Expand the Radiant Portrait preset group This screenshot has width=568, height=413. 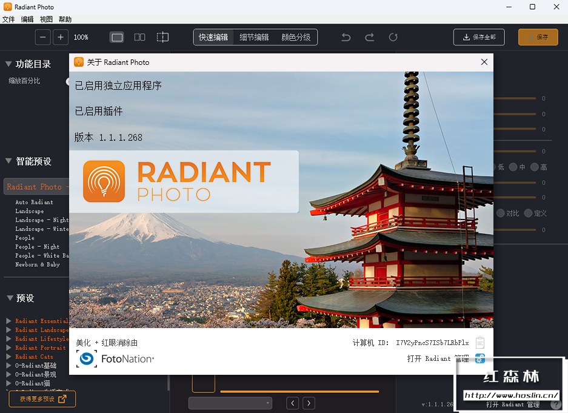[8, 348]
